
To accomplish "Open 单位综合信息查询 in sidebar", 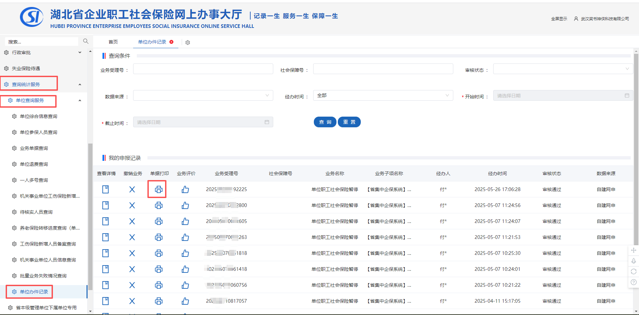I will 39,116.
